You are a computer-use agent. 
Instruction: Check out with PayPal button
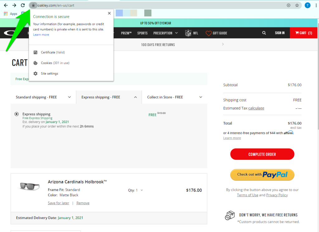(262, 175)
